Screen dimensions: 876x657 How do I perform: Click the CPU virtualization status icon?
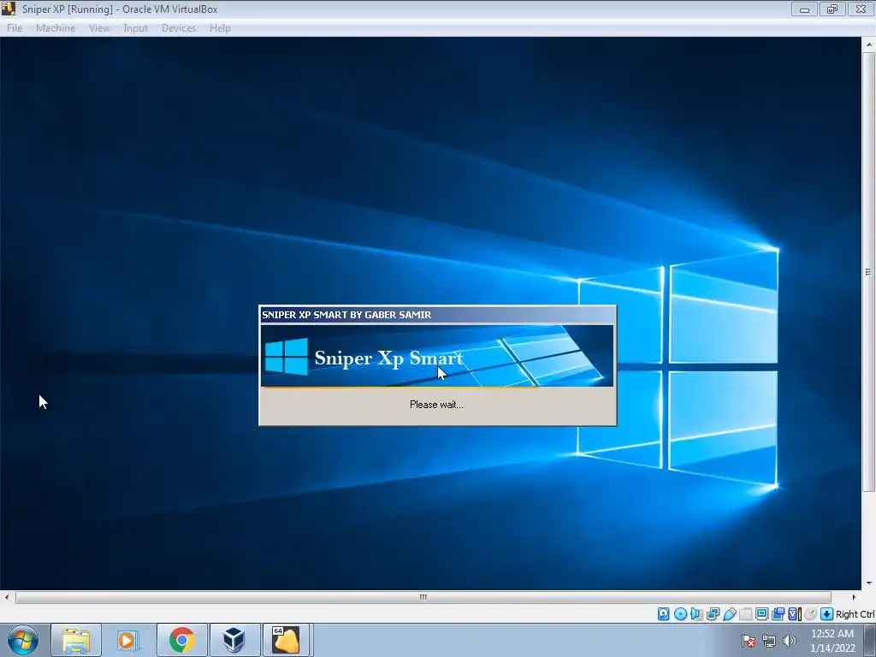[x=795, y=614]
